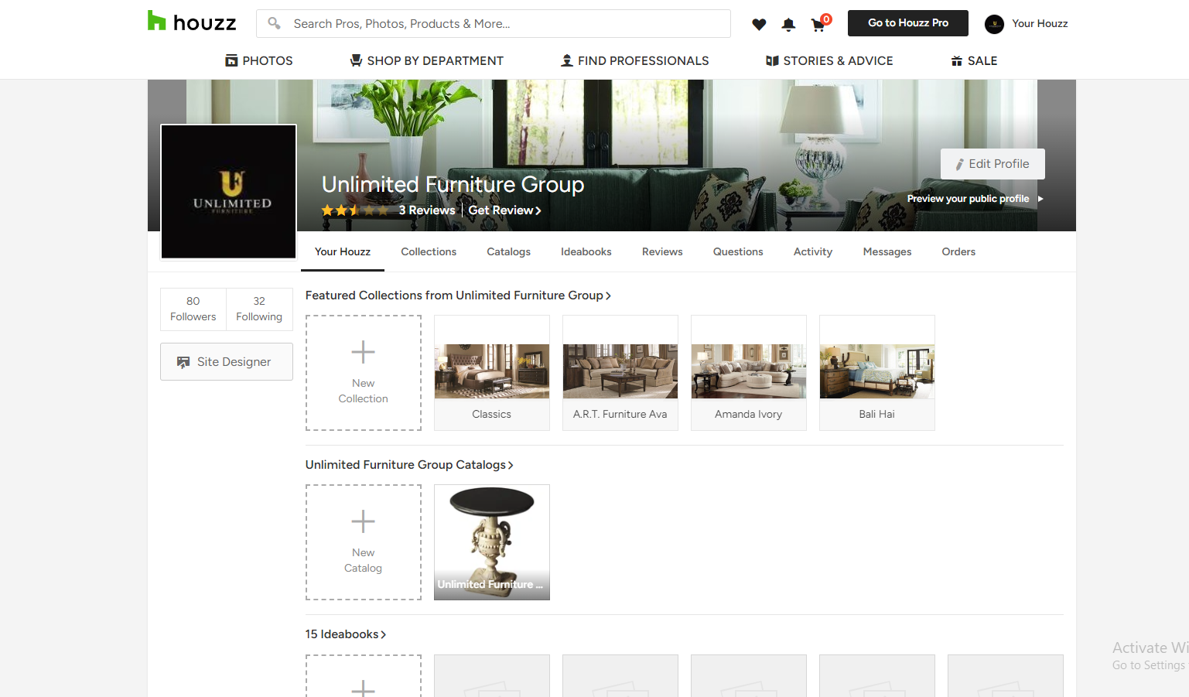Open the Unlimited Furniture catalog thumbnail

(x=492, y=542)
